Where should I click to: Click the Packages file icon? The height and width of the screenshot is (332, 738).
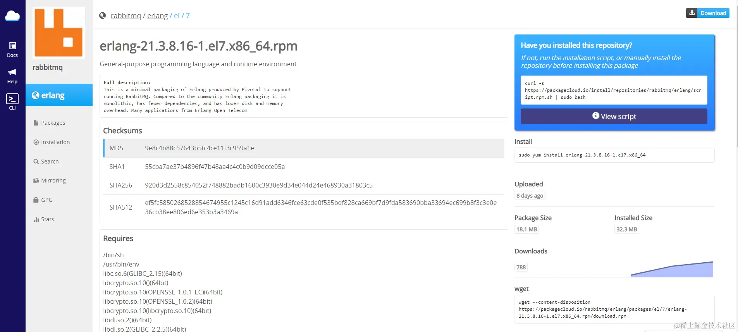point(36,123)
